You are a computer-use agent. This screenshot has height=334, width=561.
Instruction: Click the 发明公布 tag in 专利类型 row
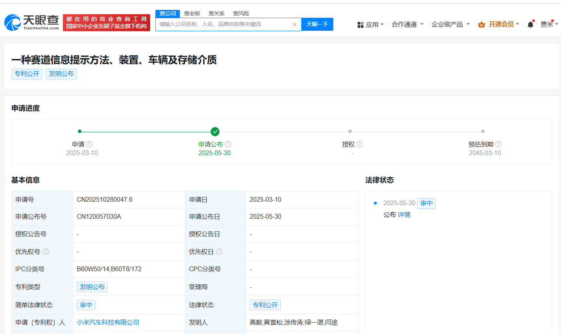tap(92, 287)
